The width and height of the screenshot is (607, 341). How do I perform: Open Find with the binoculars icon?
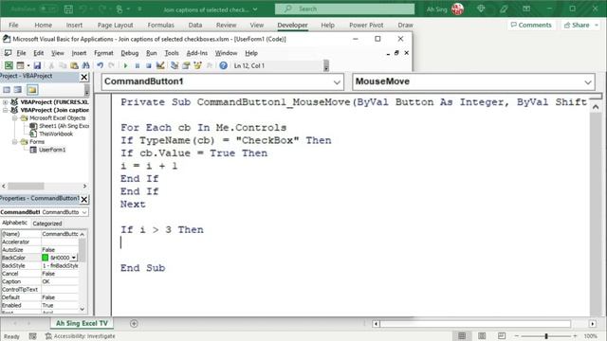tap(85, 65)
